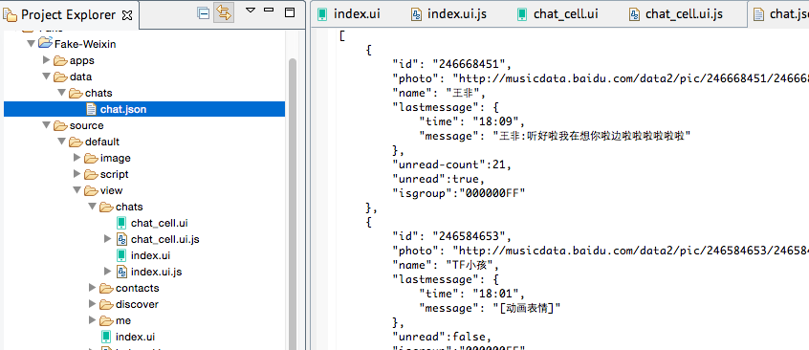Click the image folder icon
809x350 pixels.
click(91, 158)
